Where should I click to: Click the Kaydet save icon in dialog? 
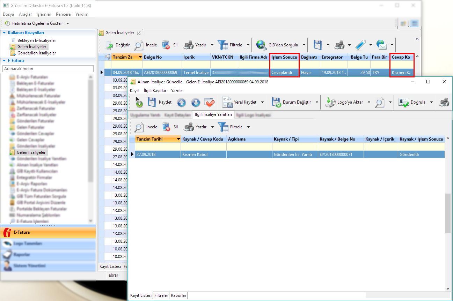pos(152,102)
